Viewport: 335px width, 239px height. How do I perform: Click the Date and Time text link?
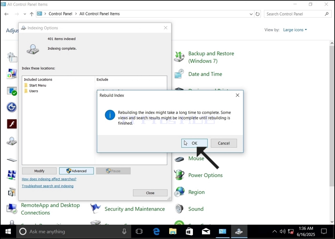coord(205,74)
